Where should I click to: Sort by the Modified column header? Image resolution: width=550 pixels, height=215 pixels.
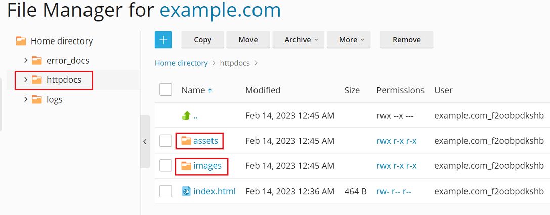tap(263, 90)
